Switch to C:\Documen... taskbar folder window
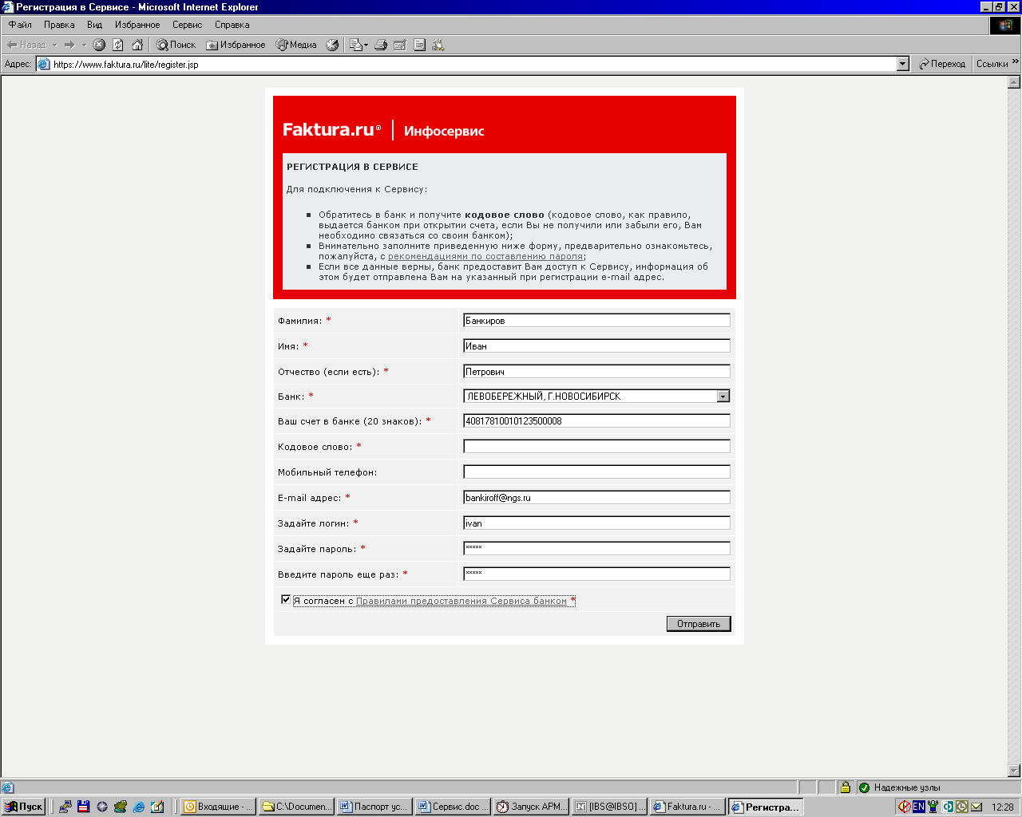Viewport: 1022px width, 817px height. 296,807
